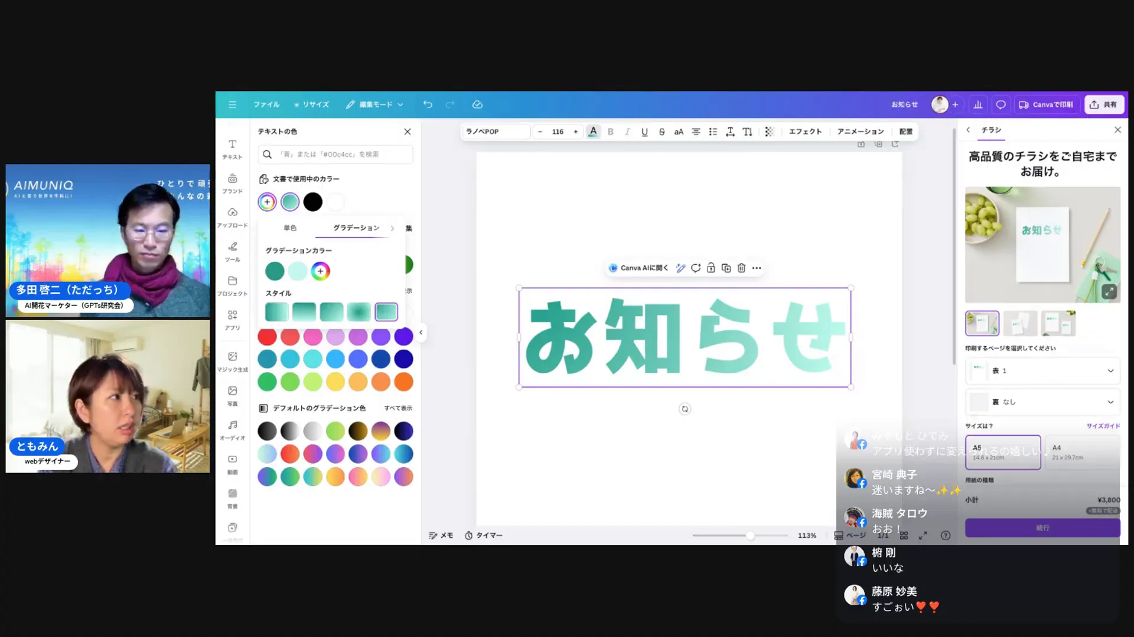This screenshot has width=1134, height=637.
Task: Open the 写真 (Photos) panel
Action: tap(232, 395)
